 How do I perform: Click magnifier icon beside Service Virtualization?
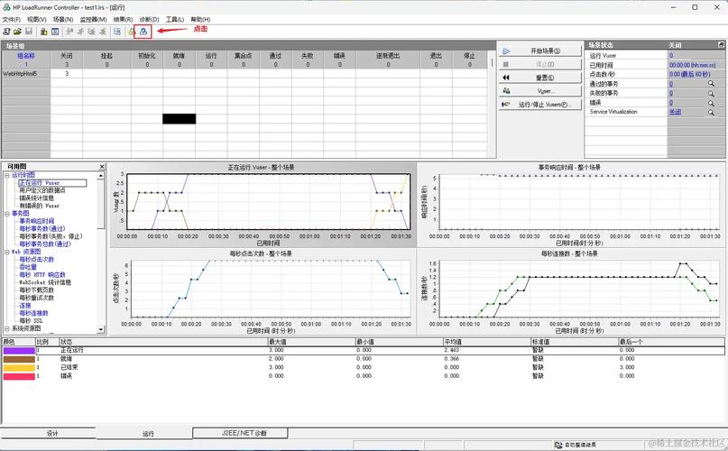coord(711,112)
